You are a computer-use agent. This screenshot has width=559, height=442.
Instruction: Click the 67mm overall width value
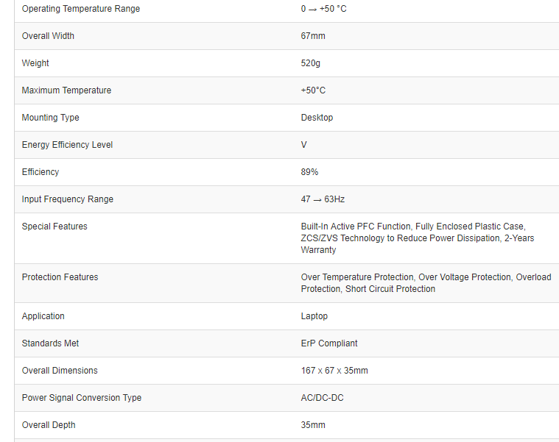click(313, 36)
